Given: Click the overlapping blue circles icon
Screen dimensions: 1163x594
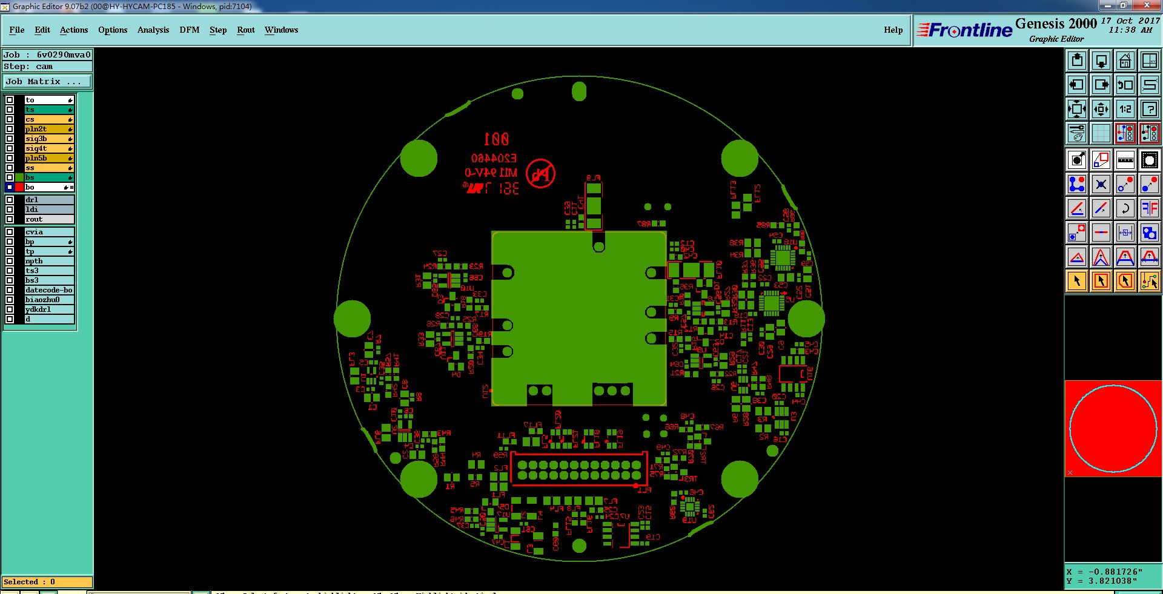Looking at the screenshot, I should pyautogui.click(x=1150, y=233).
